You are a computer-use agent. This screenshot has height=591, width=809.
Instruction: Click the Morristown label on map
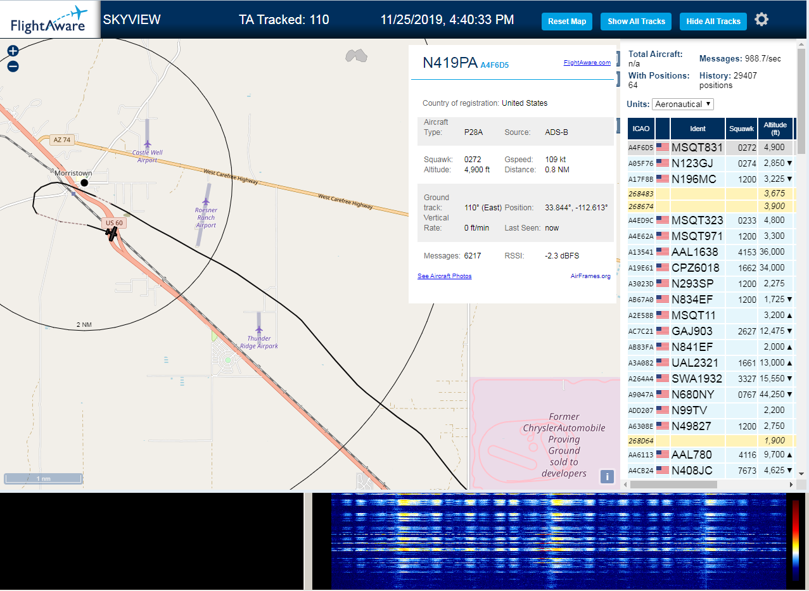pos(73,173)
